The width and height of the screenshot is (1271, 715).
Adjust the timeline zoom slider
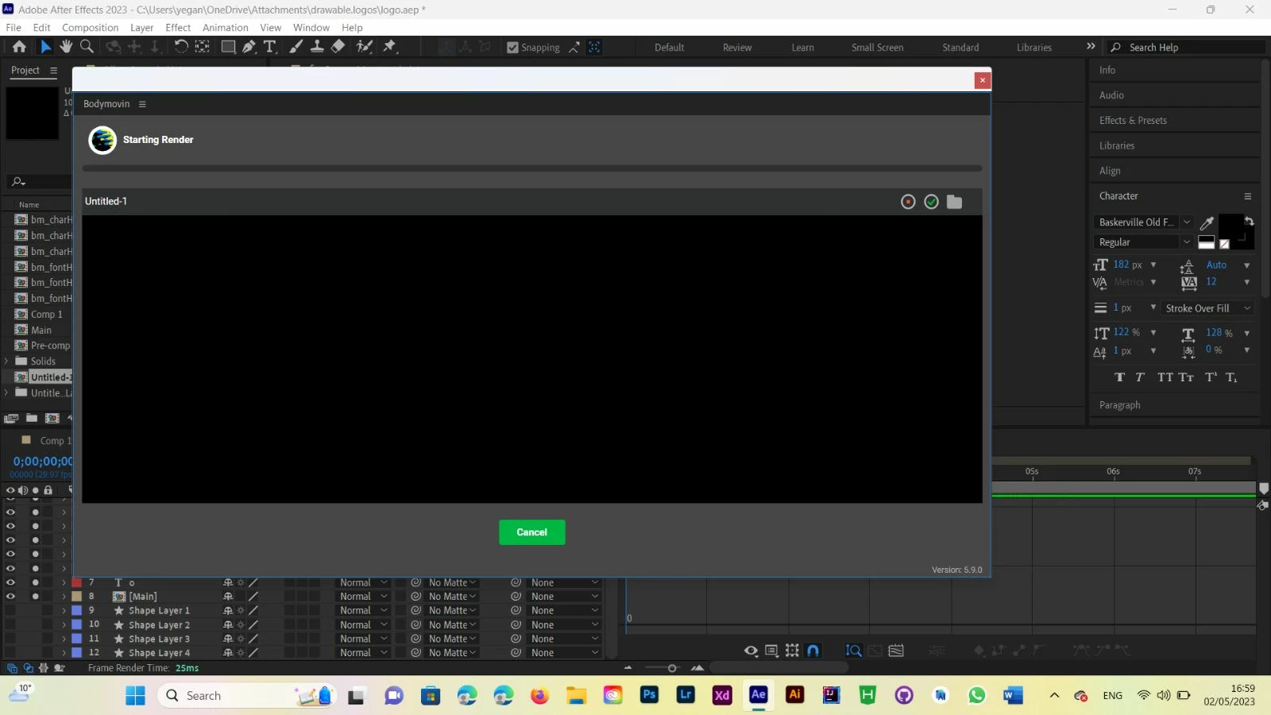point(672,668)
